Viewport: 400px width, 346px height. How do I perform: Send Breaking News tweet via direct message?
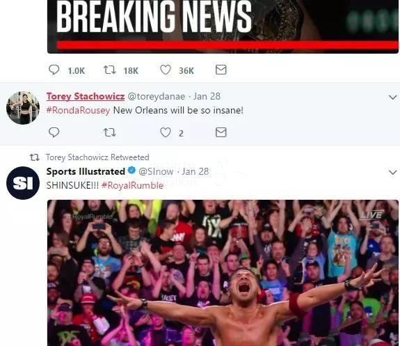(221, 70)
